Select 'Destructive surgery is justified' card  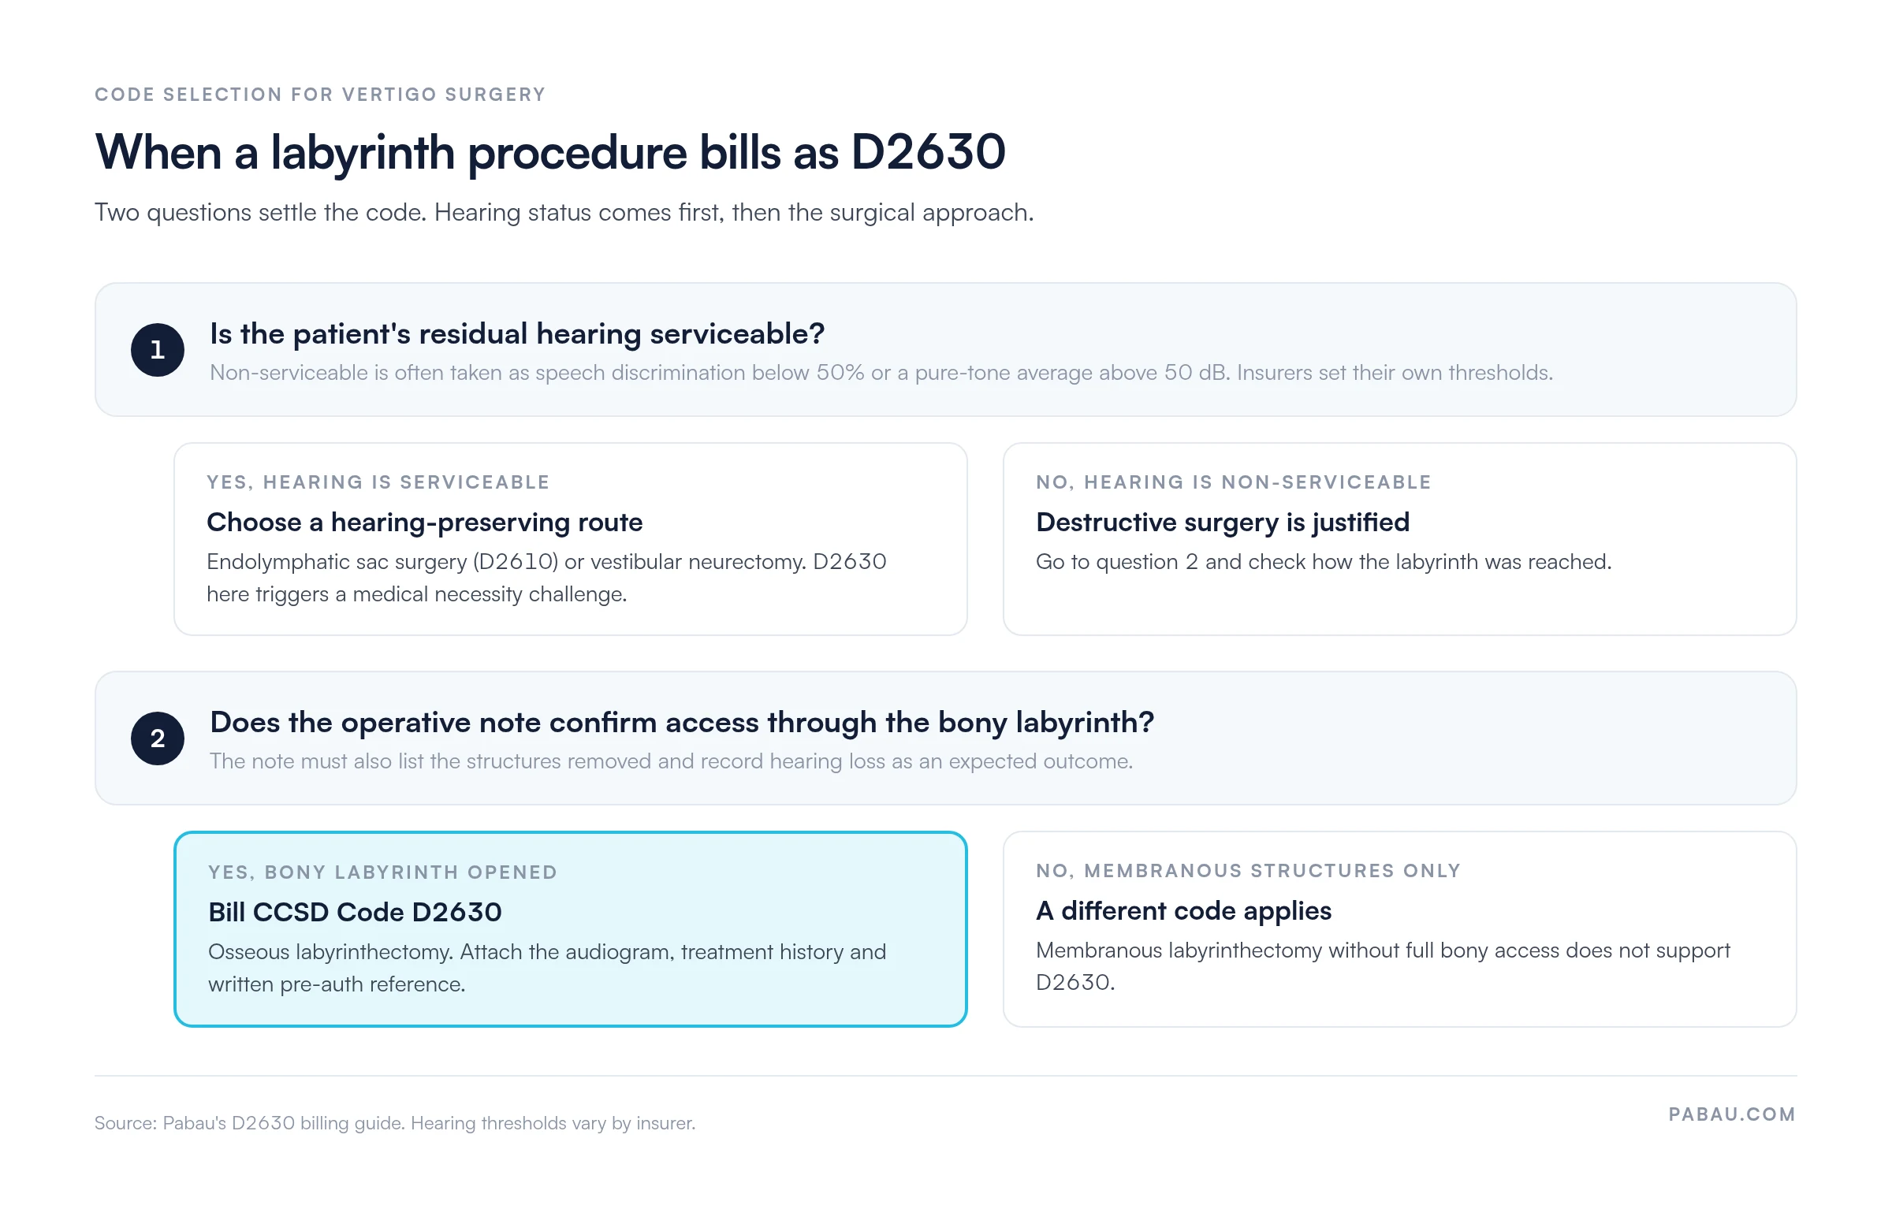click(1399, 539)
